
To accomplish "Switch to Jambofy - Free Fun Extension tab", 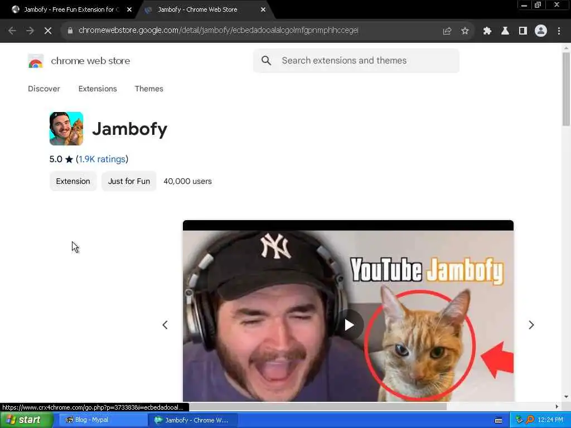I will click(69, 10).
